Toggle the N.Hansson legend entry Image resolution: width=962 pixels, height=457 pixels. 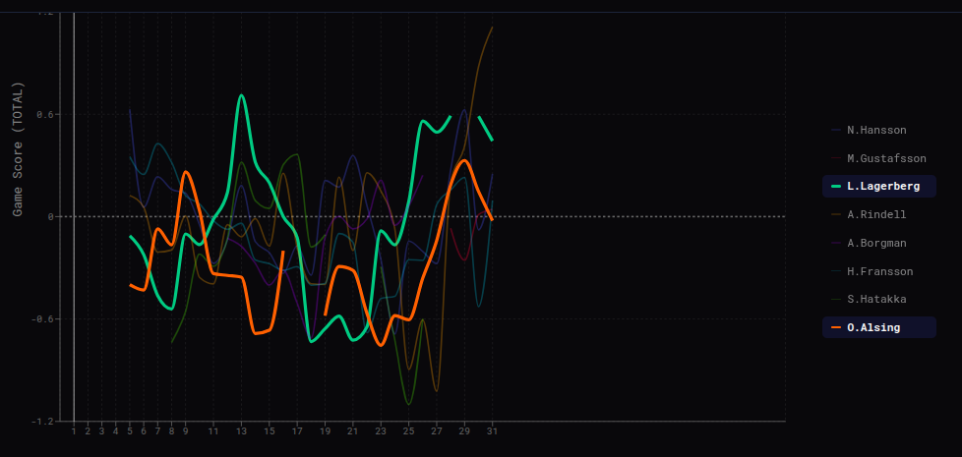coord(875,130)
